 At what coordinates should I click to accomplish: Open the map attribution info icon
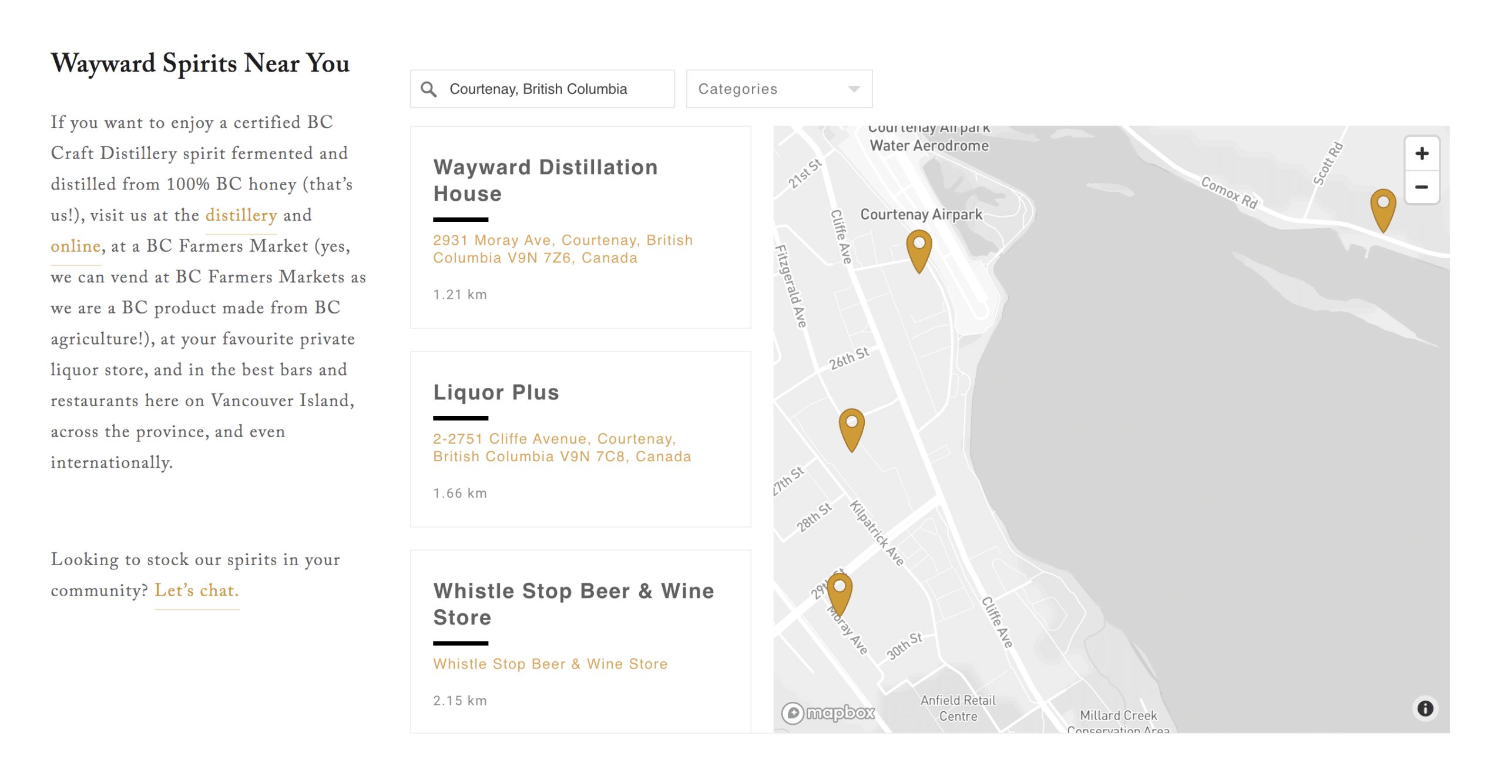tap(1424, 708)
